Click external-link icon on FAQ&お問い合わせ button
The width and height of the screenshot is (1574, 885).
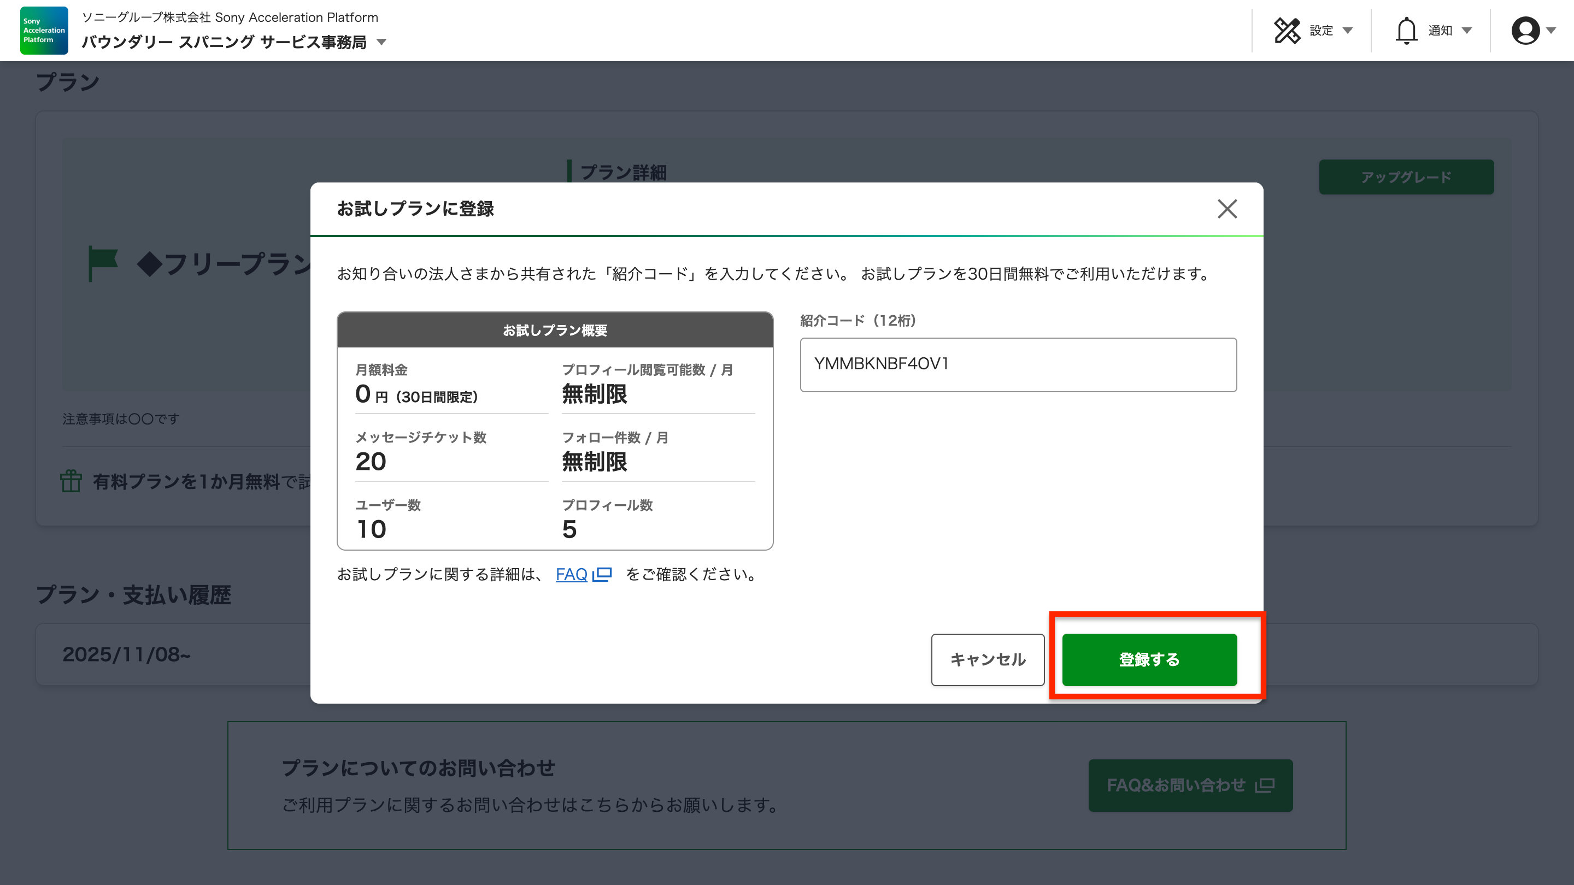[x=1264, y=786]
